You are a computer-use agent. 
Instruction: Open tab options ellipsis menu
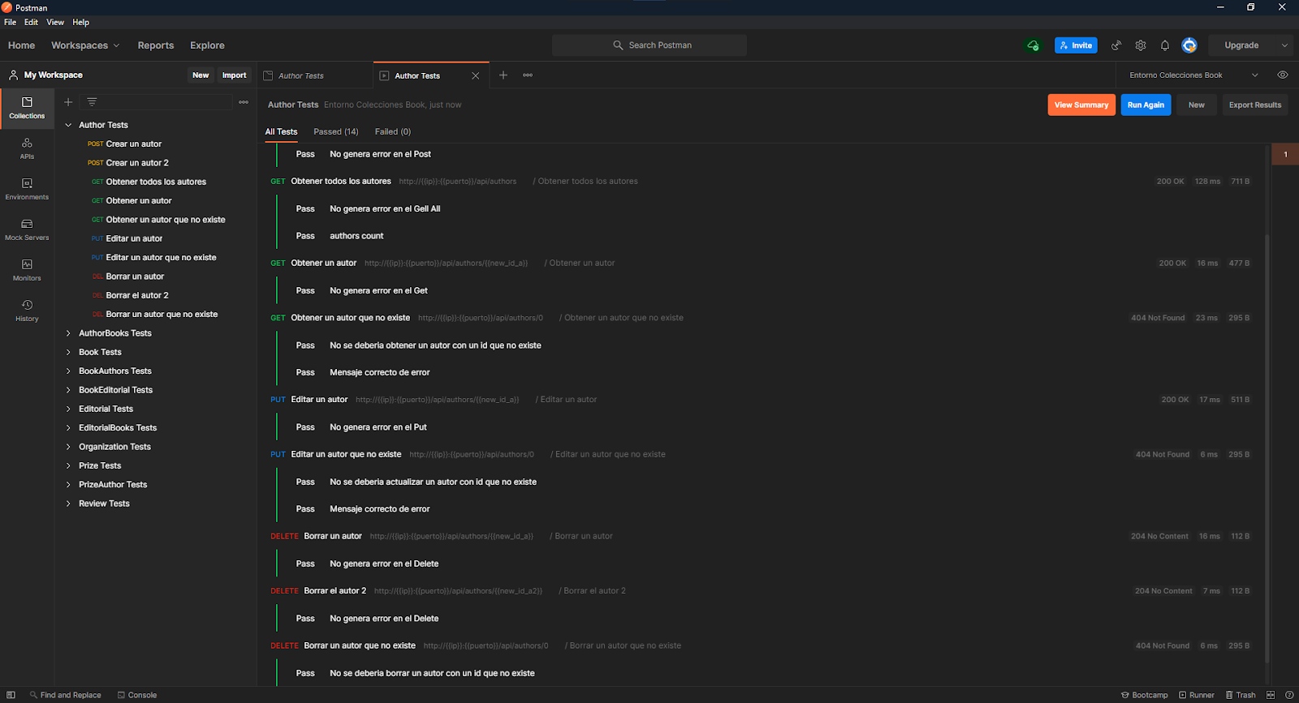pyautogui.click(x=528, y=75)
